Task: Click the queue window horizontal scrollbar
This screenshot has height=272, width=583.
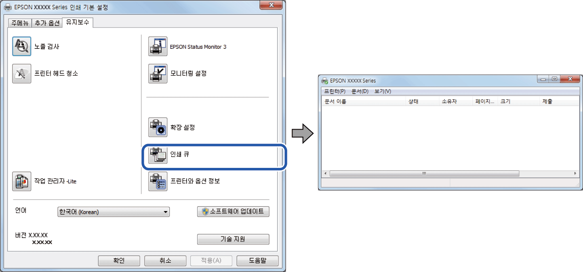Action: click(x=450, y=174)
